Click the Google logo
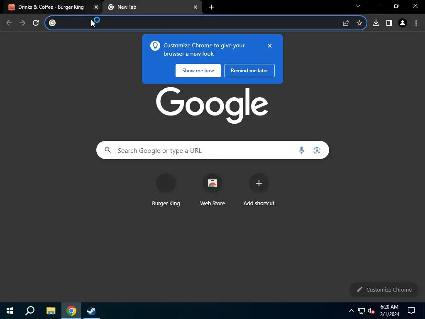Viewport: 425px width, 319px height. point(212,105)
